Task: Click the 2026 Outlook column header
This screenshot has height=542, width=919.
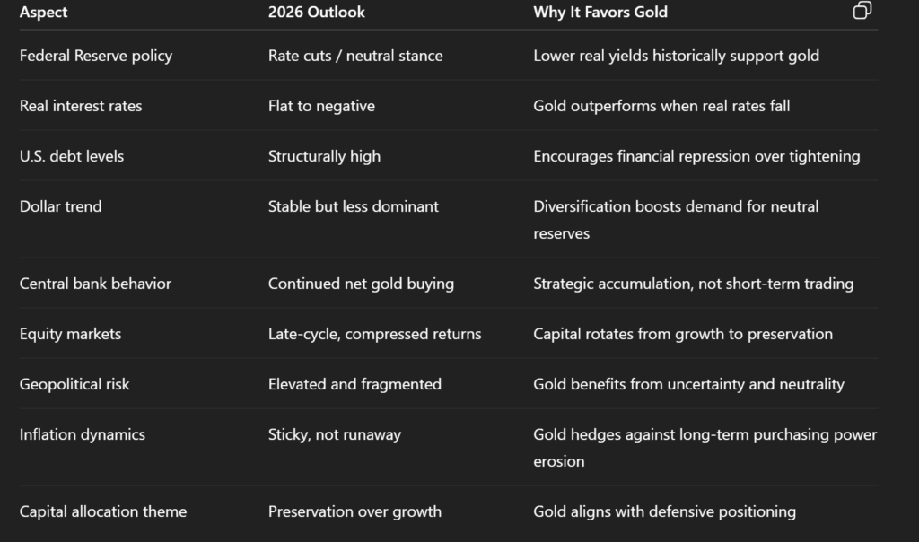Action: 316,13
